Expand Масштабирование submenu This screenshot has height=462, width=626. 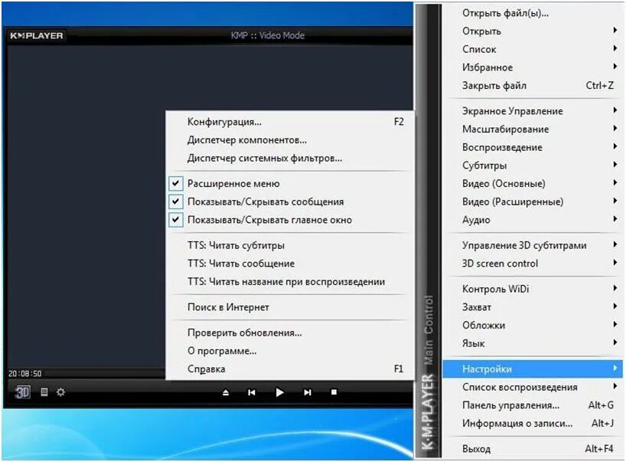pyautogui.click(x=533, y=129)
